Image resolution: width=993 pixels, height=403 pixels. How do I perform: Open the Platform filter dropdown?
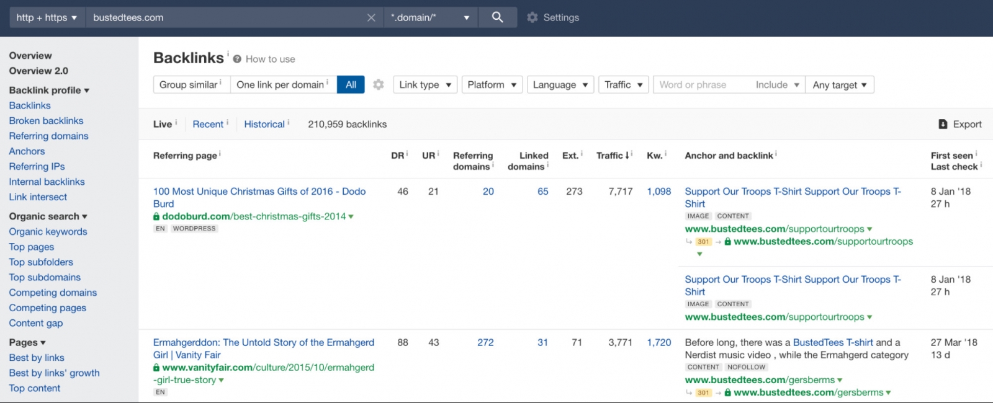tap(492, 84)
